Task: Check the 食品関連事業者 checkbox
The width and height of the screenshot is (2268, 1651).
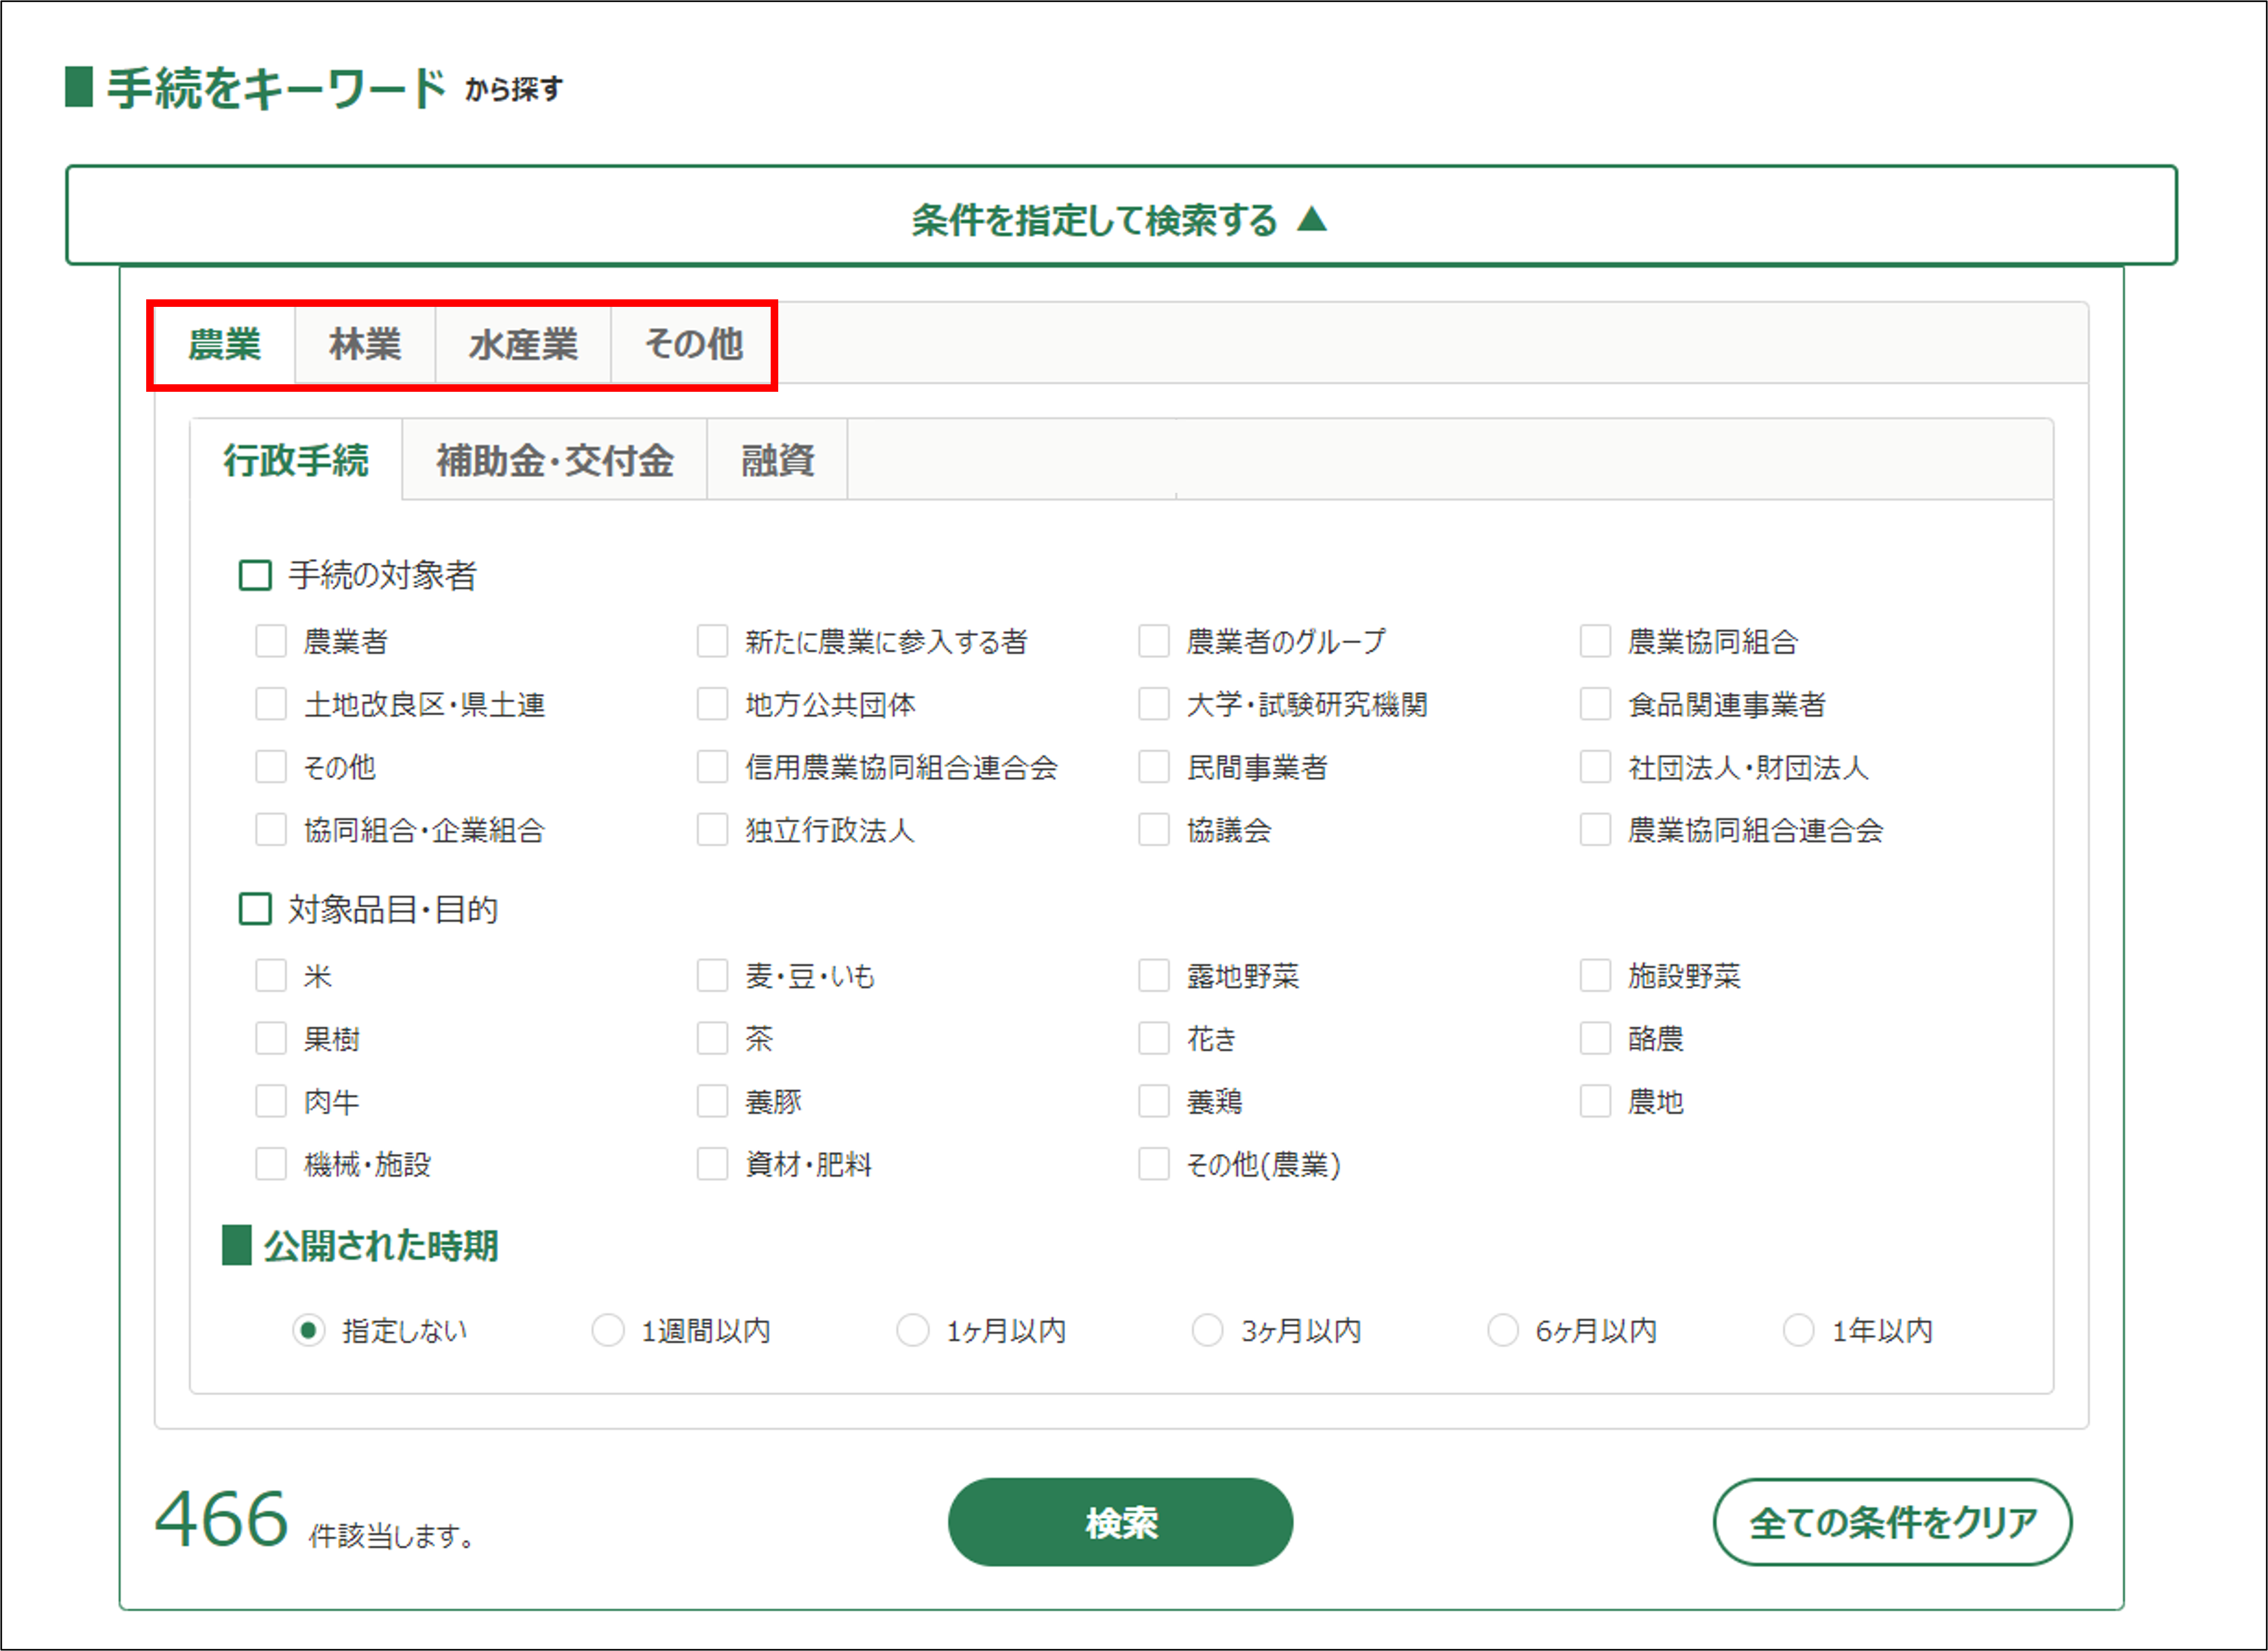Action: pos(1595,705)
